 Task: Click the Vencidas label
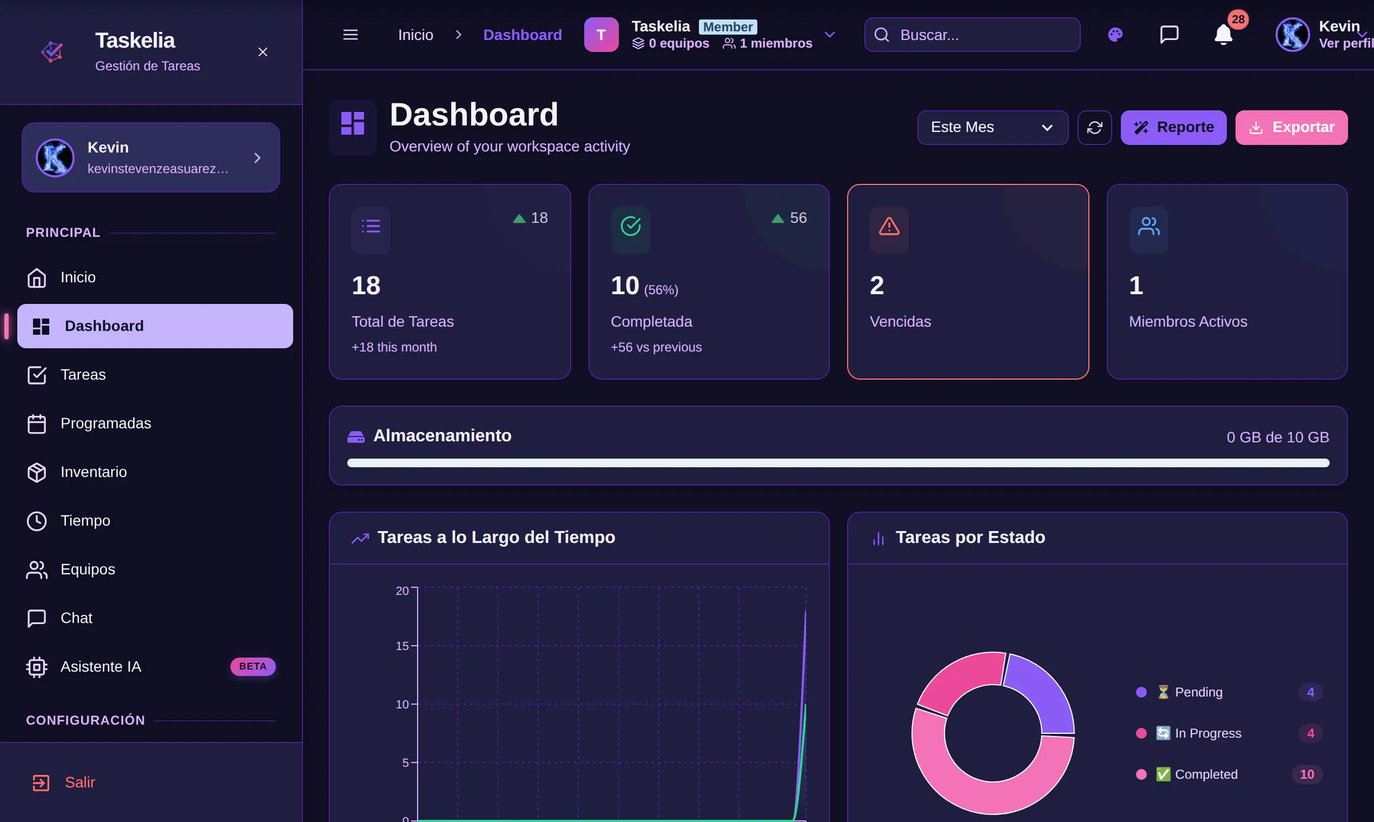point(900,322)
